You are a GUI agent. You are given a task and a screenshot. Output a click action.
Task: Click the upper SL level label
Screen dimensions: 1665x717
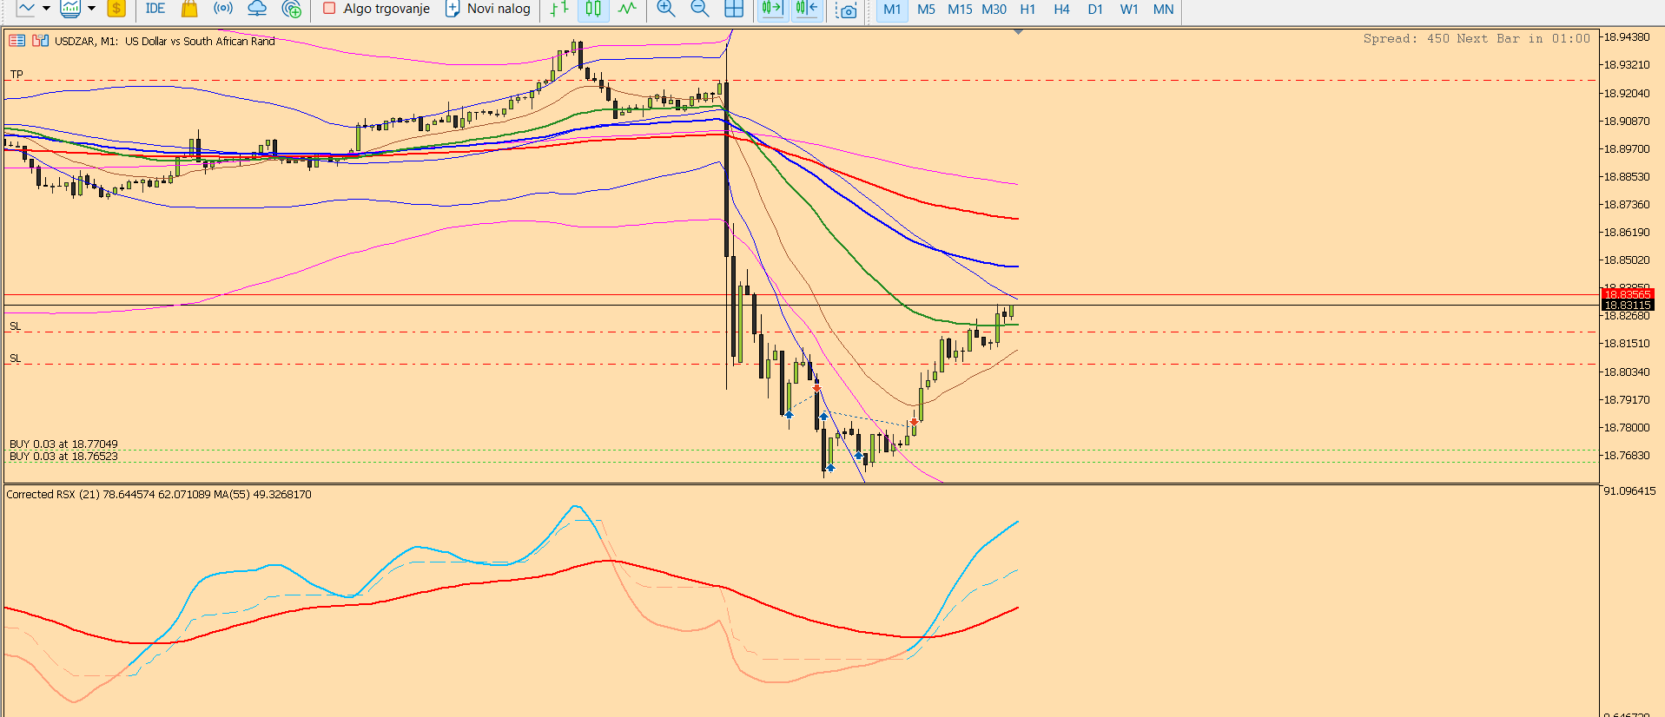point(15,326)
